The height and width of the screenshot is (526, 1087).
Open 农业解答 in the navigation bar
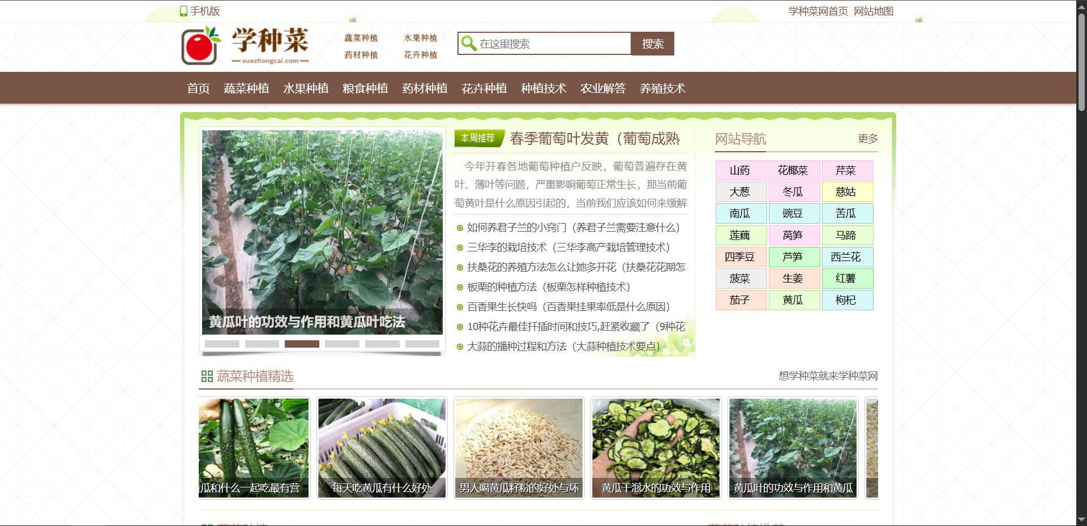(603, 88)
